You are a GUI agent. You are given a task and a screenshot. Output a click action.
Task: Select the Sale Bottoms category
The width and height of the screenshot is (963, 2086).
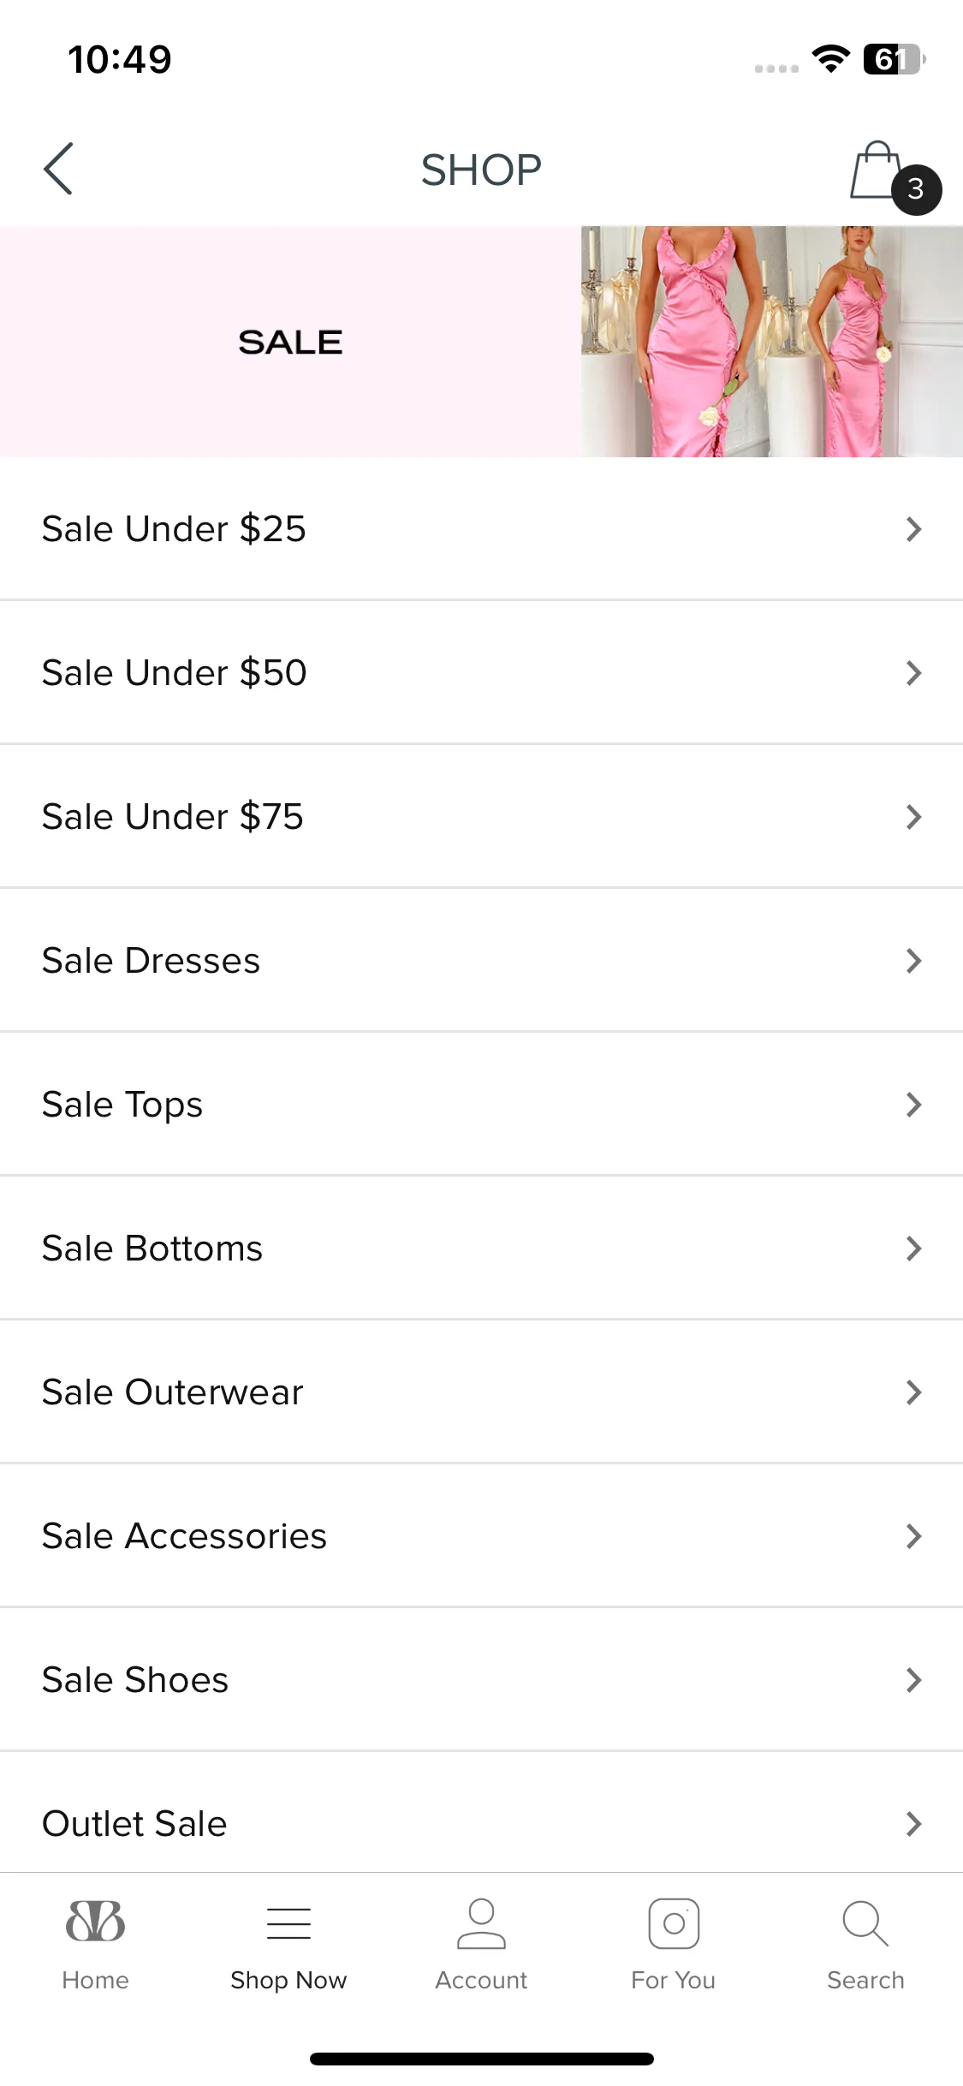click(x=481, y=1249)
